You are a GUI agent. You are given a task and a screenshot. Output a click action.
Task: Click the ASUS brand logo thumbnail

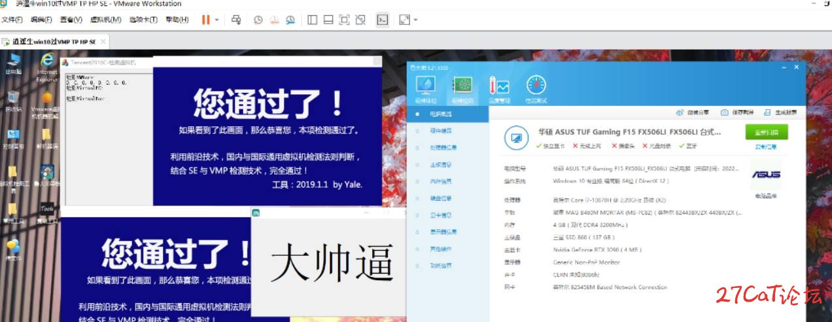(x=766, y=175)
